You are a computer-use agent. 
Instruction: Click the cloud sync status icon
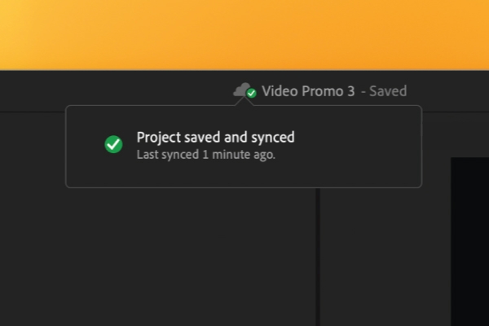point(242,90)
